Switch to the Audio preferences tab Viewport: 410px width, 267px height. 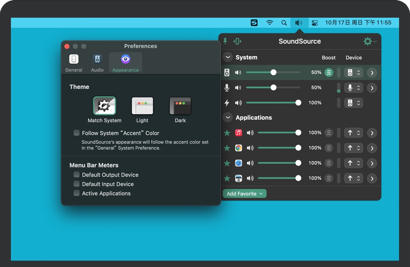tap(97, 63)
